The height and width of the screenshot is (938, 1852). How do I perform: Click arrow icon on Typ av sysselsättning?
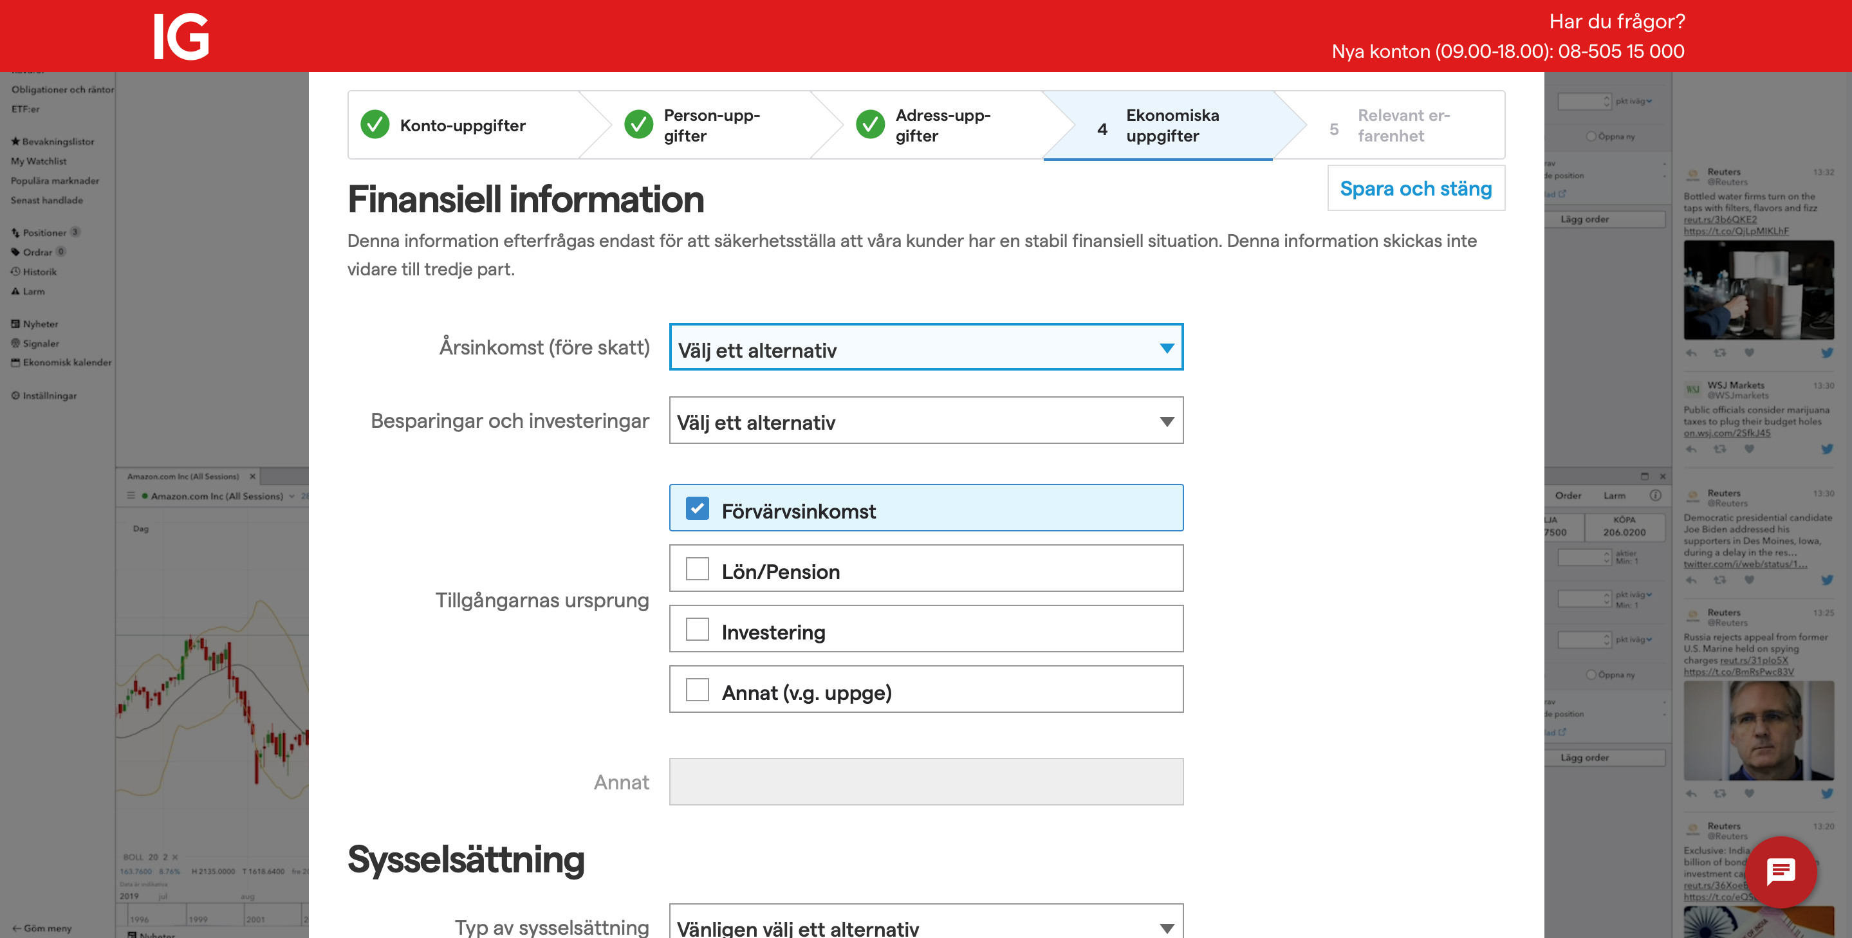[1166, 927]
